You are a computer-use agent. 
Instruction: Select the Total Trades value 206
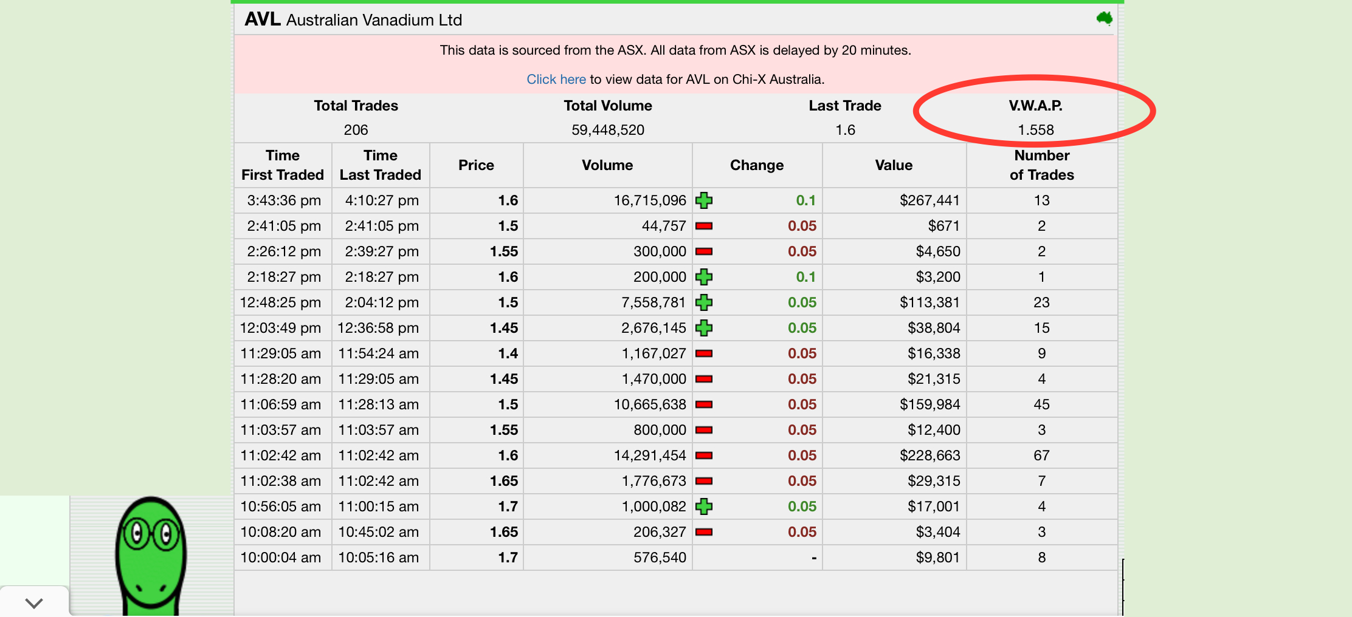(x=356, y=130)
